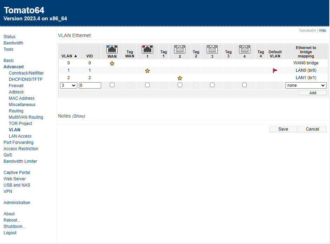The width and height of the screenshot is (330, 244).
Task: Click the port 1 star in VLAN 1 row
Action: tap(147, 71)
